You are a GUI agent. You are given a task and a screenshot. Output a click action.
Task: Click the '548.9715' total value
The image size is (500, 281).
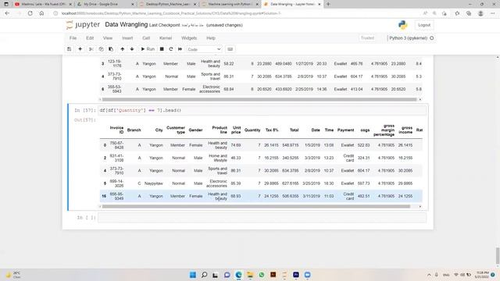tap(291, 145)
